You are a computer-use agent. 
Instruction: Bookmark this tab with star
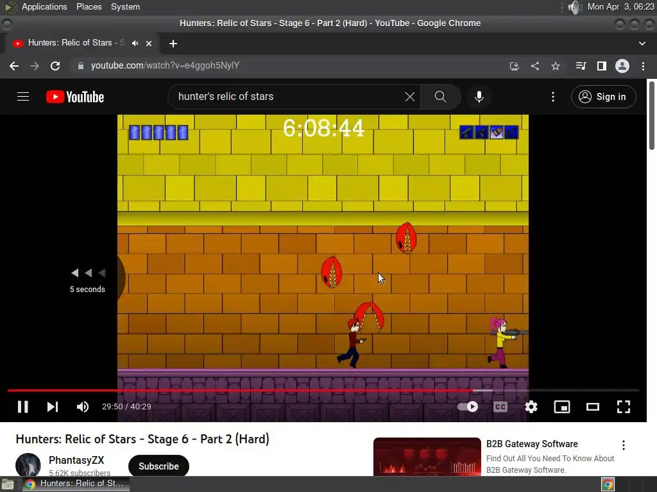pyautogui.click(x=556, y=66)
